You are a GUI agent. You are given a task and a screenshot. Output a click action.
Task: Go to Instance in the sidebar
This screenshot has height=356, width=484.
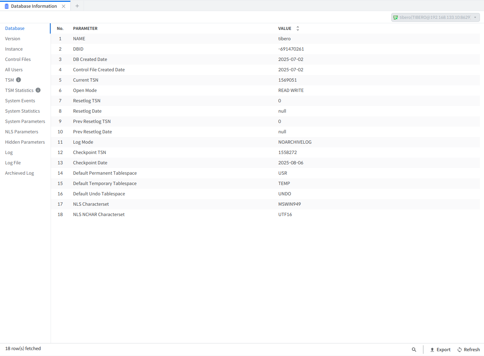coord(14,49)
